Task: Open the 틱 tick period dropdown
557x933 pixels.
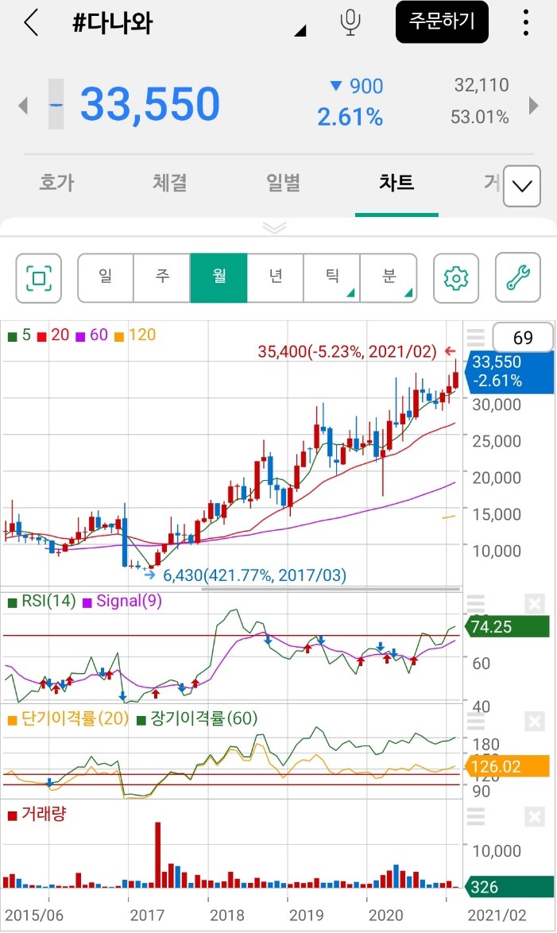Action: [331, 277]
